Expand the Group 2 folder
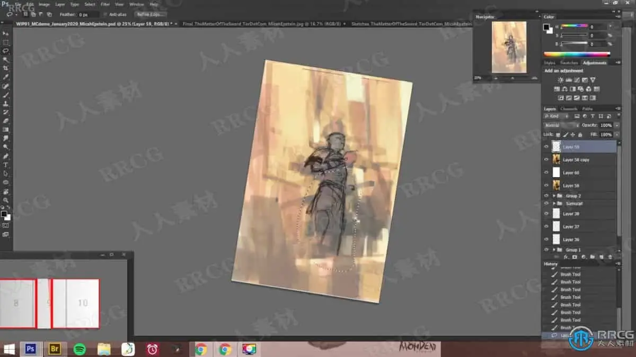636x357 pixels. [554, 196]
